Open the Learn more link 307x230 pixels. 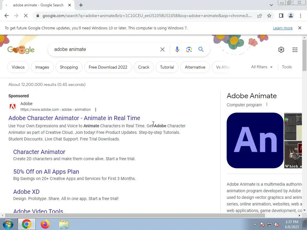click(283, 28)
